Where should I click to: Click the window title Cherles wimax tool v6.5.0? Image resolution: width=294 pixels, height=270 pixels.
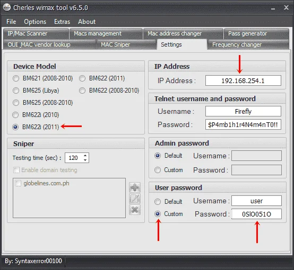[x=50, y=8]
